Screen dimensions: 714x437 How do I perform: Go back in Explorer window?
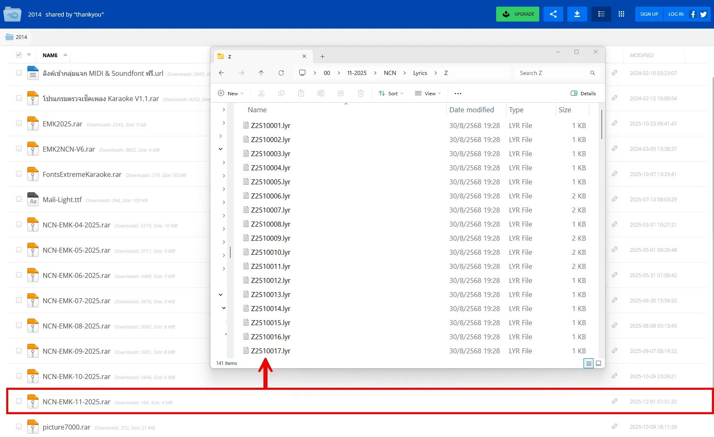tap(222, 73)
